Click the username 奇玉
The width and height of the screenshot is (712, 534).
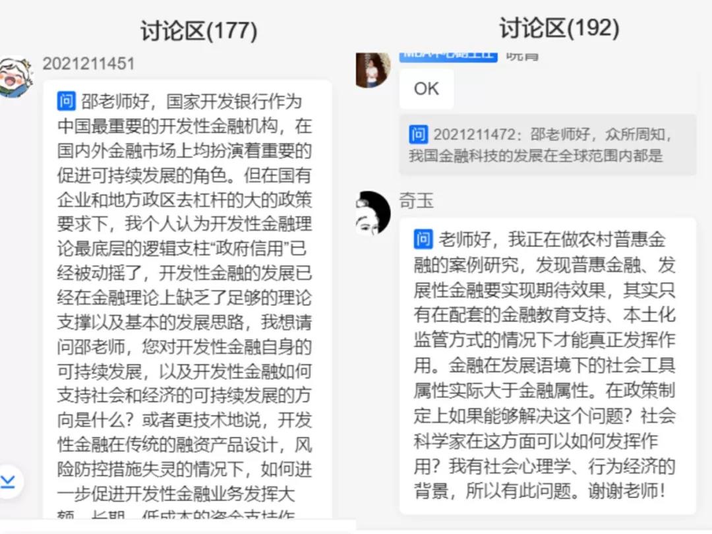[416, 200]
